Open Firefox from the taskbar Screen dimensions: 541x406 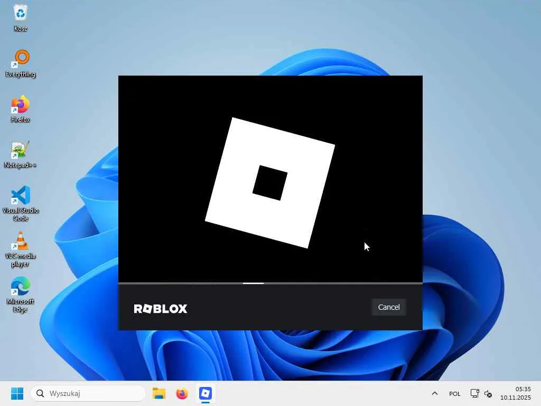click(x=182, y=393)
